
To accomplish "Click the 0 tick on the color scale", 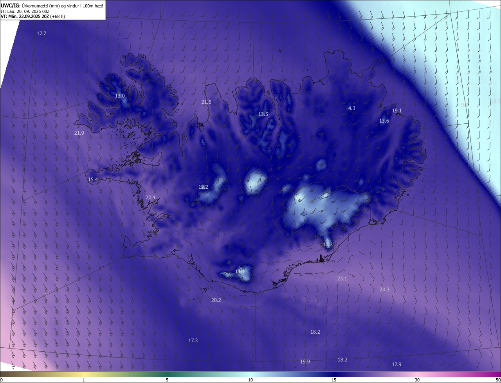I will click(2, 380).
